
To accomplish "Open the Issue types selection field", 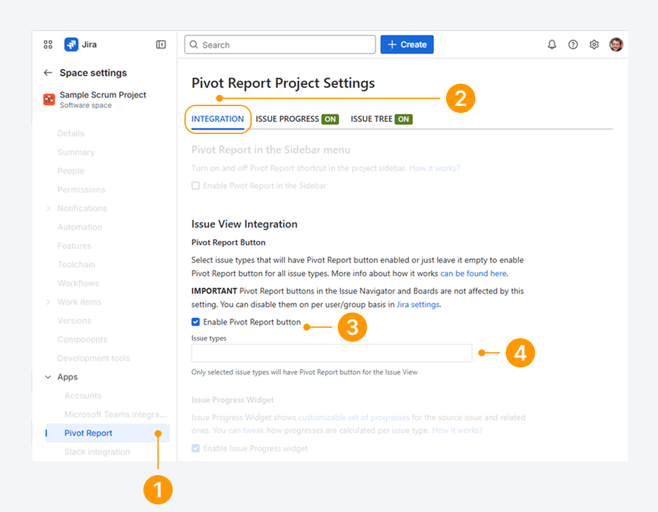I will pyautogui.click(x=331, y=353).
